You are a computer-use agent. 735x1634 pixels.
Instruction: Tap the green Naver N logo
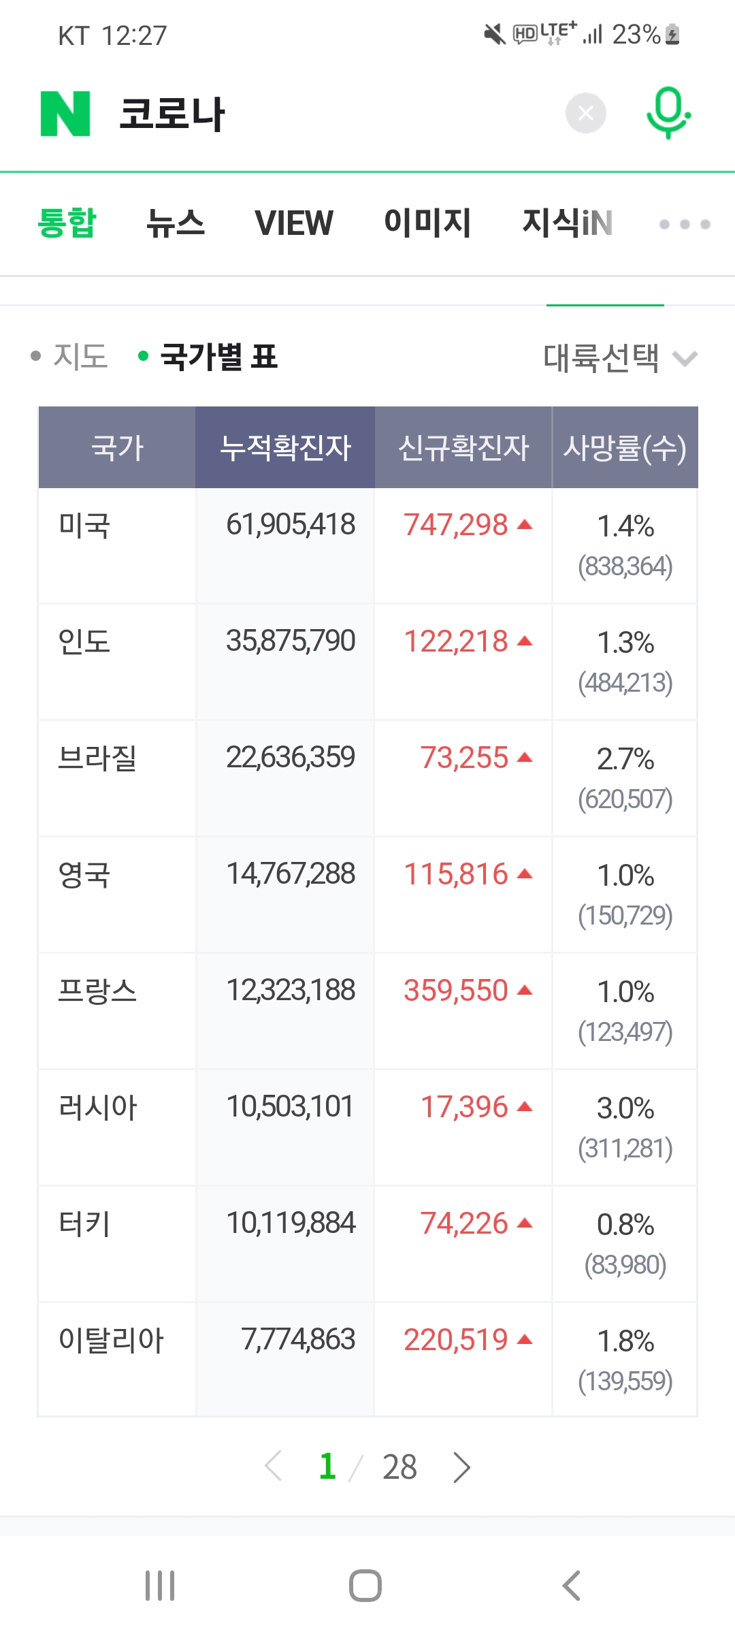pyautogui.click(x=65, y=114)
